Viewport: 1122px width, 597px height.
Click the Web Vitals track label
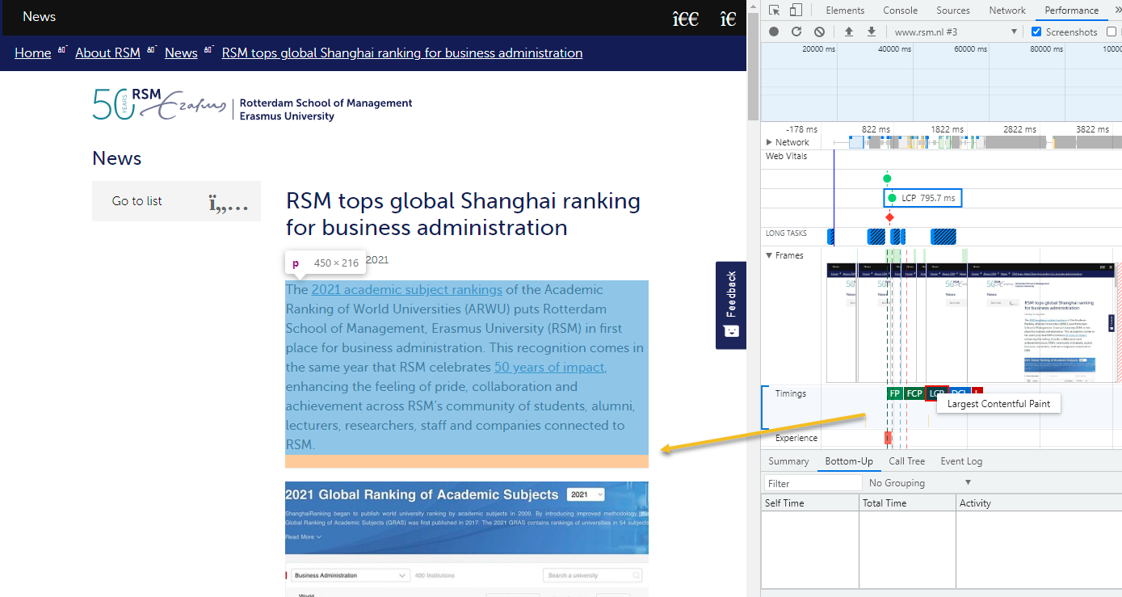(787, 156)
